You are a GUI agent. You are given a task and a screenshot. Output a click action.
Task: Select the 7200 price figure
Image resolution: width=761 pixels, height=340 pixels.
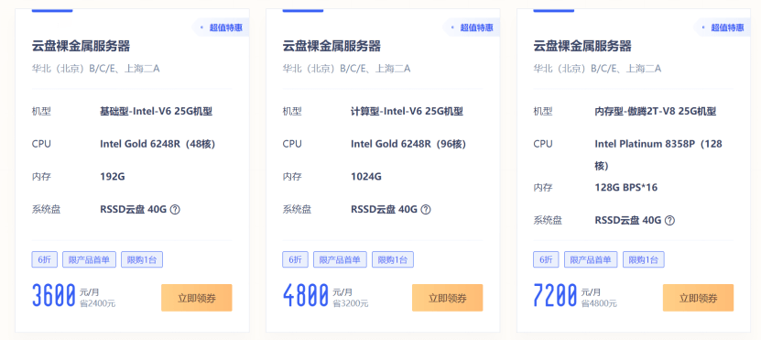pos(556,296)
